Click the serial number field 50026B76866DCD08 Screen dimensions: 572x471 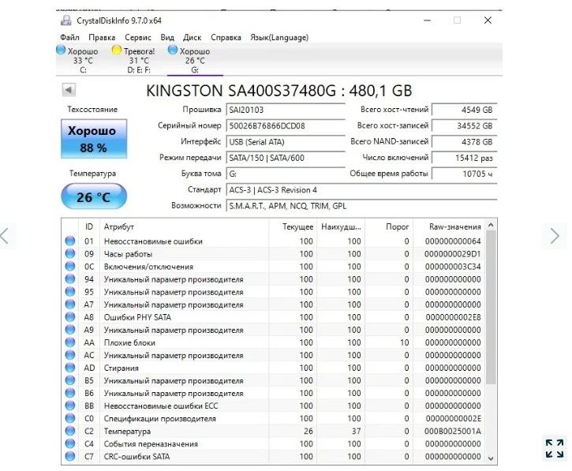(x=286, y=126)
